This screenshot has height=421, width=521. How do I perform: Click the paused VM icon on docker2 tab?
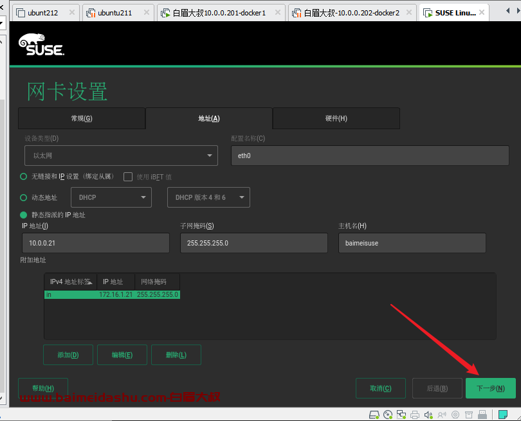pyautogui.click(x=297, y=13)
